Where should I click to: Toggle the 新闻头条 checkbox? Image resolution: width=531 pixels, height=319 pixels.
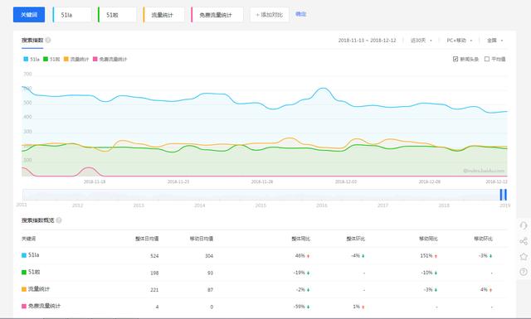click(455, 59)
